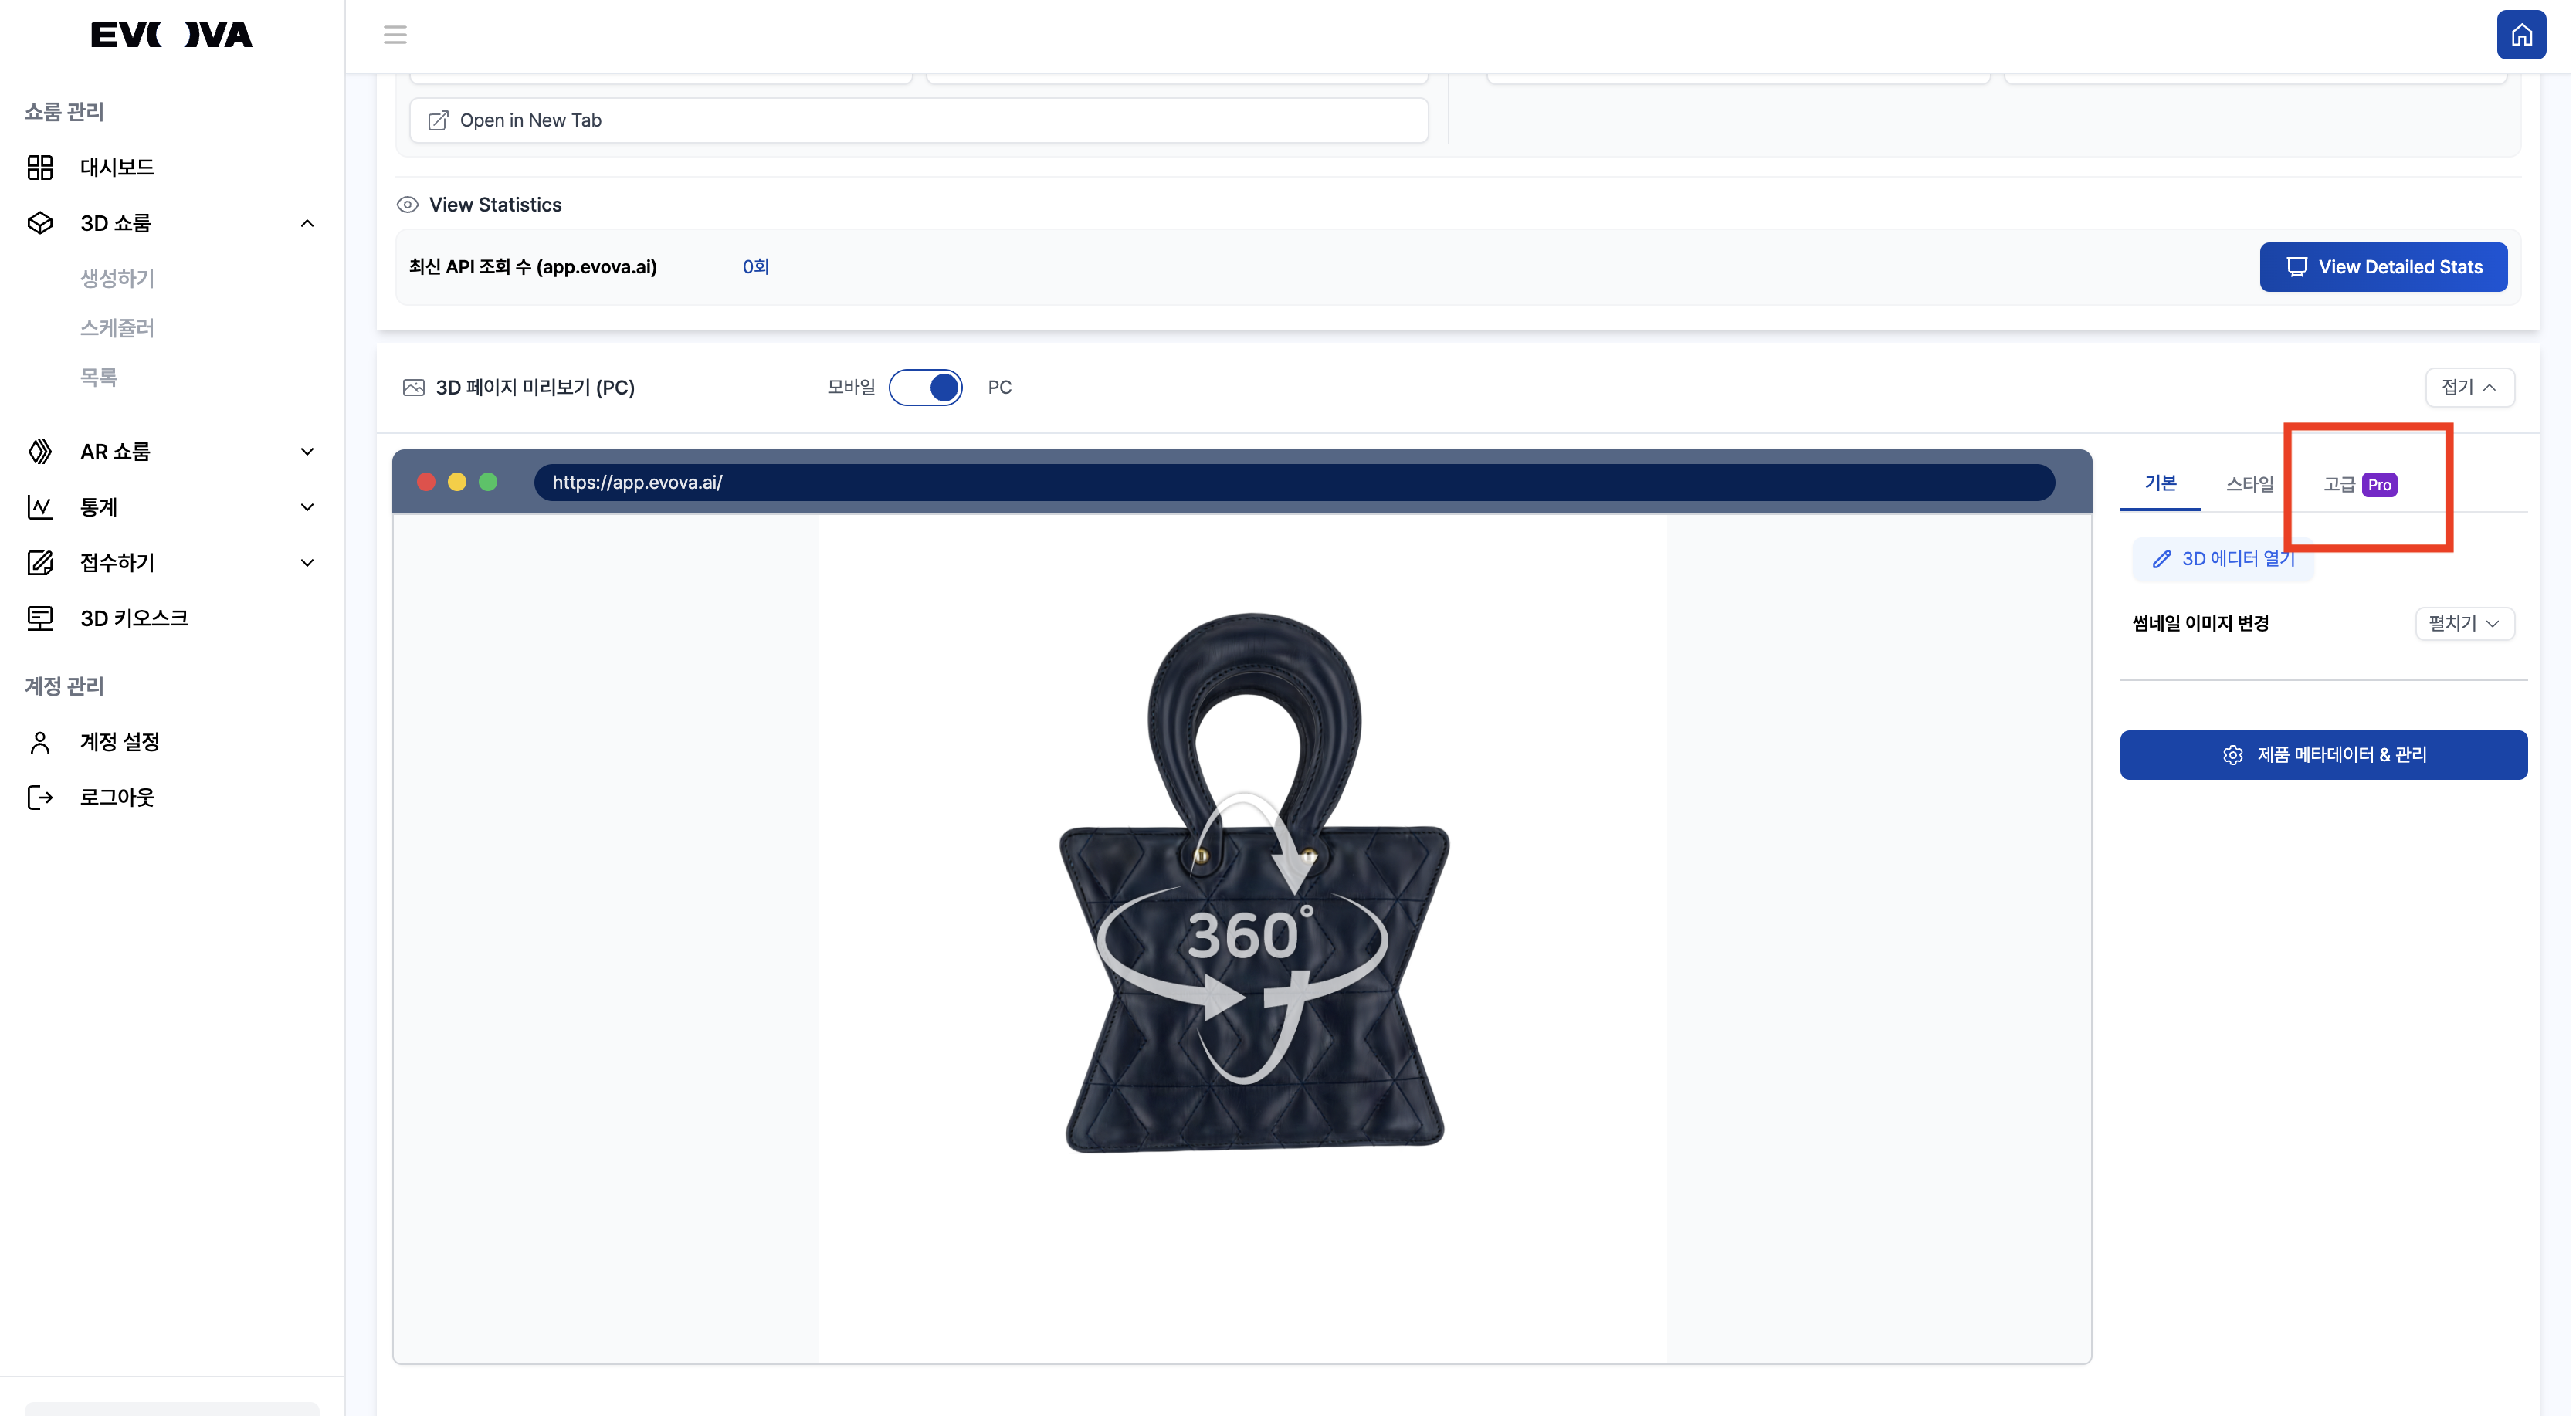Expand the 통계 sidebar section

307,507
